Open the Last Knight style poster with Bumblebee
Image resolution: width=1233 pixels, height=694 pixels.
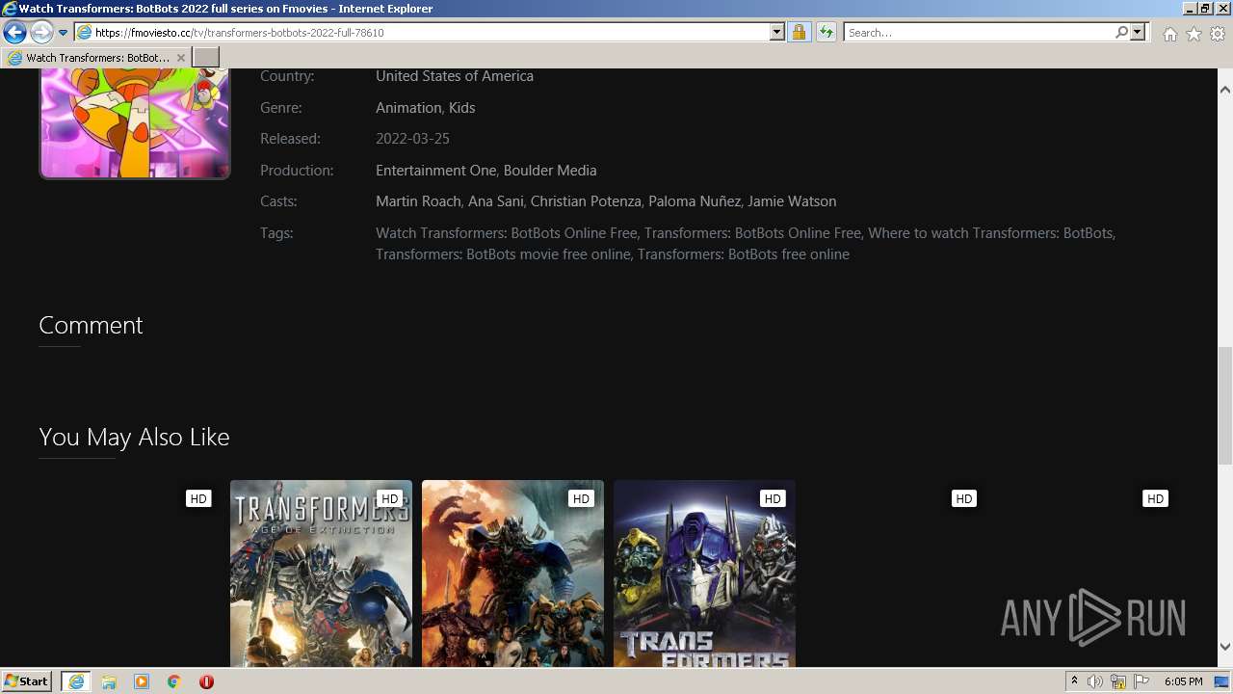512,574
